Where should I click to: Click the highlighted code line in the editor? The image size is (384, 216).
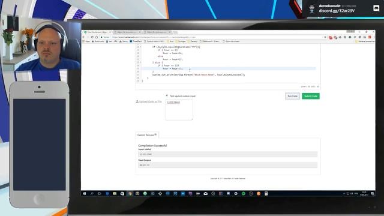point(228,68)
